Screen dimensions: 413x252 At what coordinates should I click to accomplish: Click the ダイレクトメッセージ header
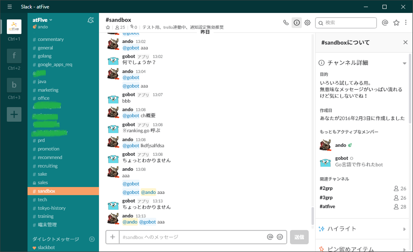(56, 239)
